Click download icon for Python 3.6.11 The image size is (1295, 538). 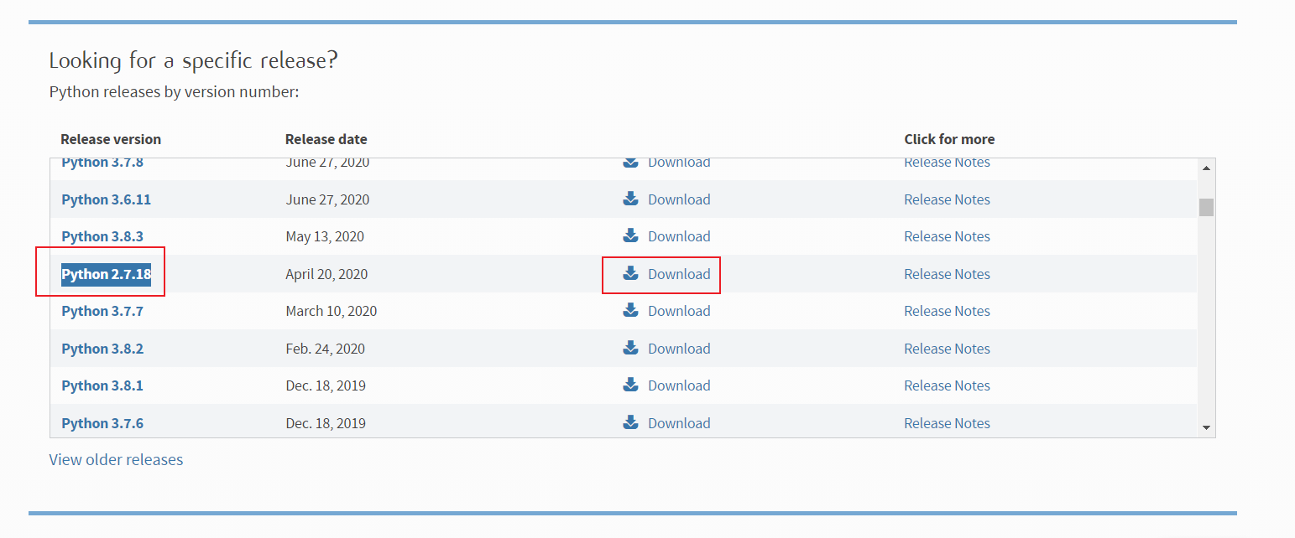point(630,199)
